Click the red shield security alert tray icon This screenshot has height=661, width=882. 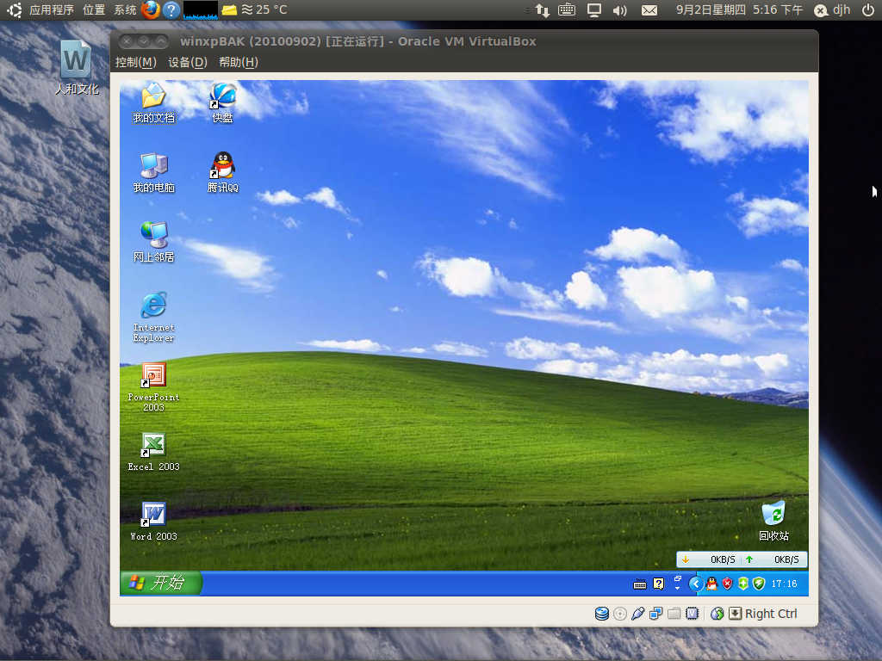click(x=727, y=584)
